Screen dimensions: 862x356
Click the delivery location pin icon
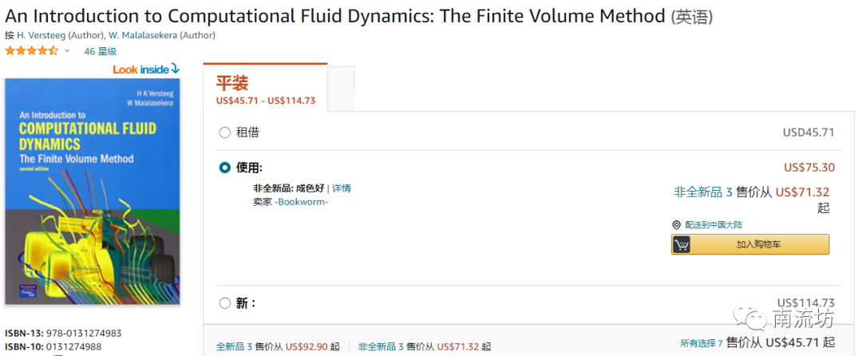[676, 225]
